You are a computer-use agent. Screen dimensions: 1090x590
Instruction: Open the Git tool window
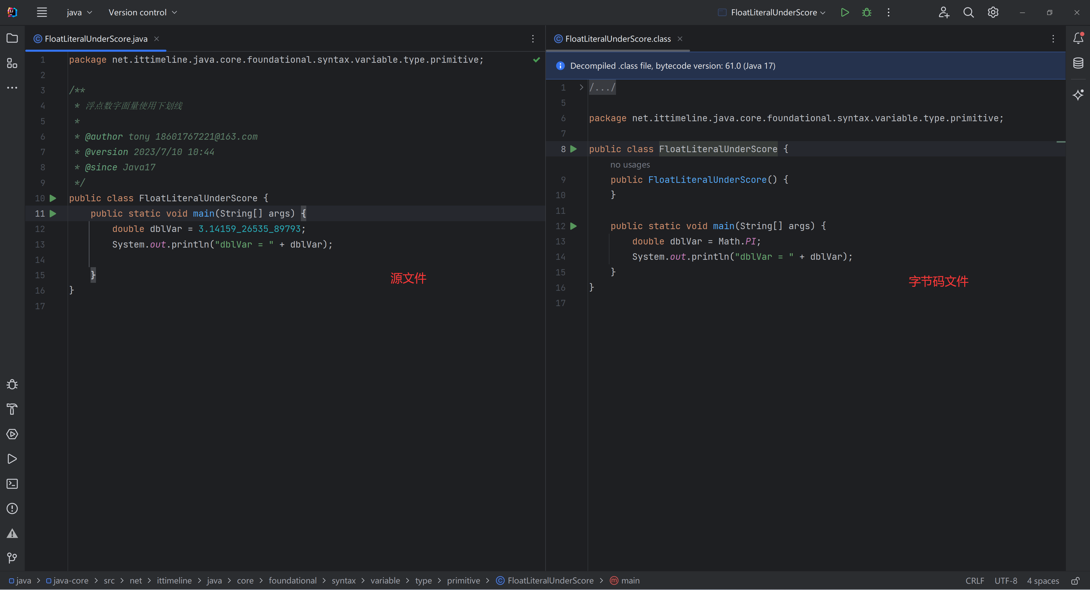12,558
